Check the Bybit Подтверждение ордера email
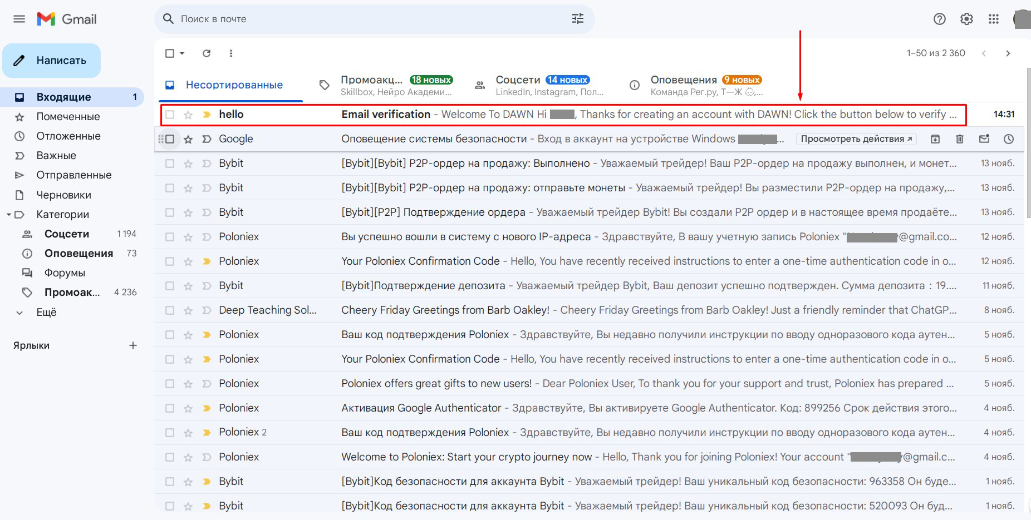 pyautogui.click(x=170, y=212)
